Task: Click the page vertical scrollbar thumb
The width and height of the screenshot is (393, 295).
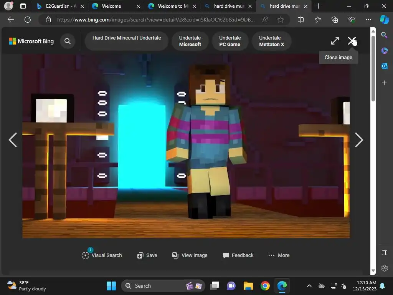Action: (x=373, y=68)
